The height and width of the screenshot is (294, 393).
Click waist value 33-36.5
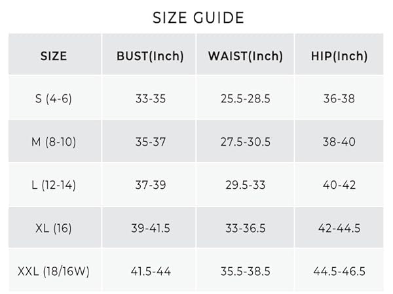tap(246, 228)
